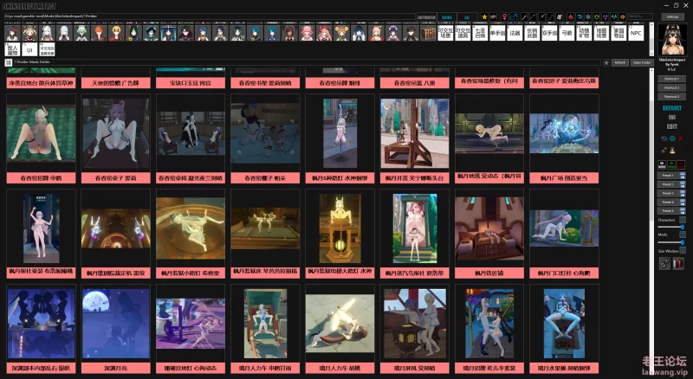Filter by Electro element icon
Image resolution: width=693 pixels, height=379 pixels.
pyautogui.click(x=606, y=16)
